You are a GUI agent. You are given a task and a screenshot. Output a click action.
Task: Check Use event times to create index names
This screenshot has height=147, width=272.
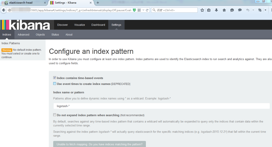tap(55, 84)
